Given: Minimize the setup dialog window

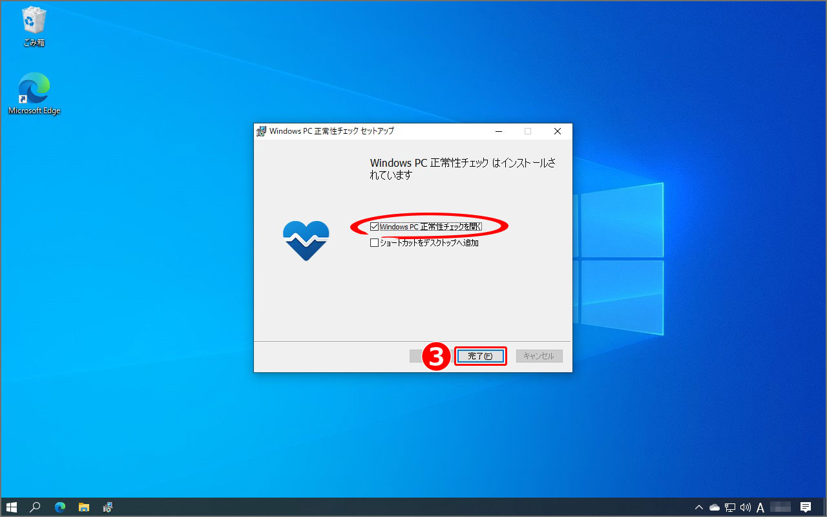Looking at the screenshot, I should pos(499,131).
